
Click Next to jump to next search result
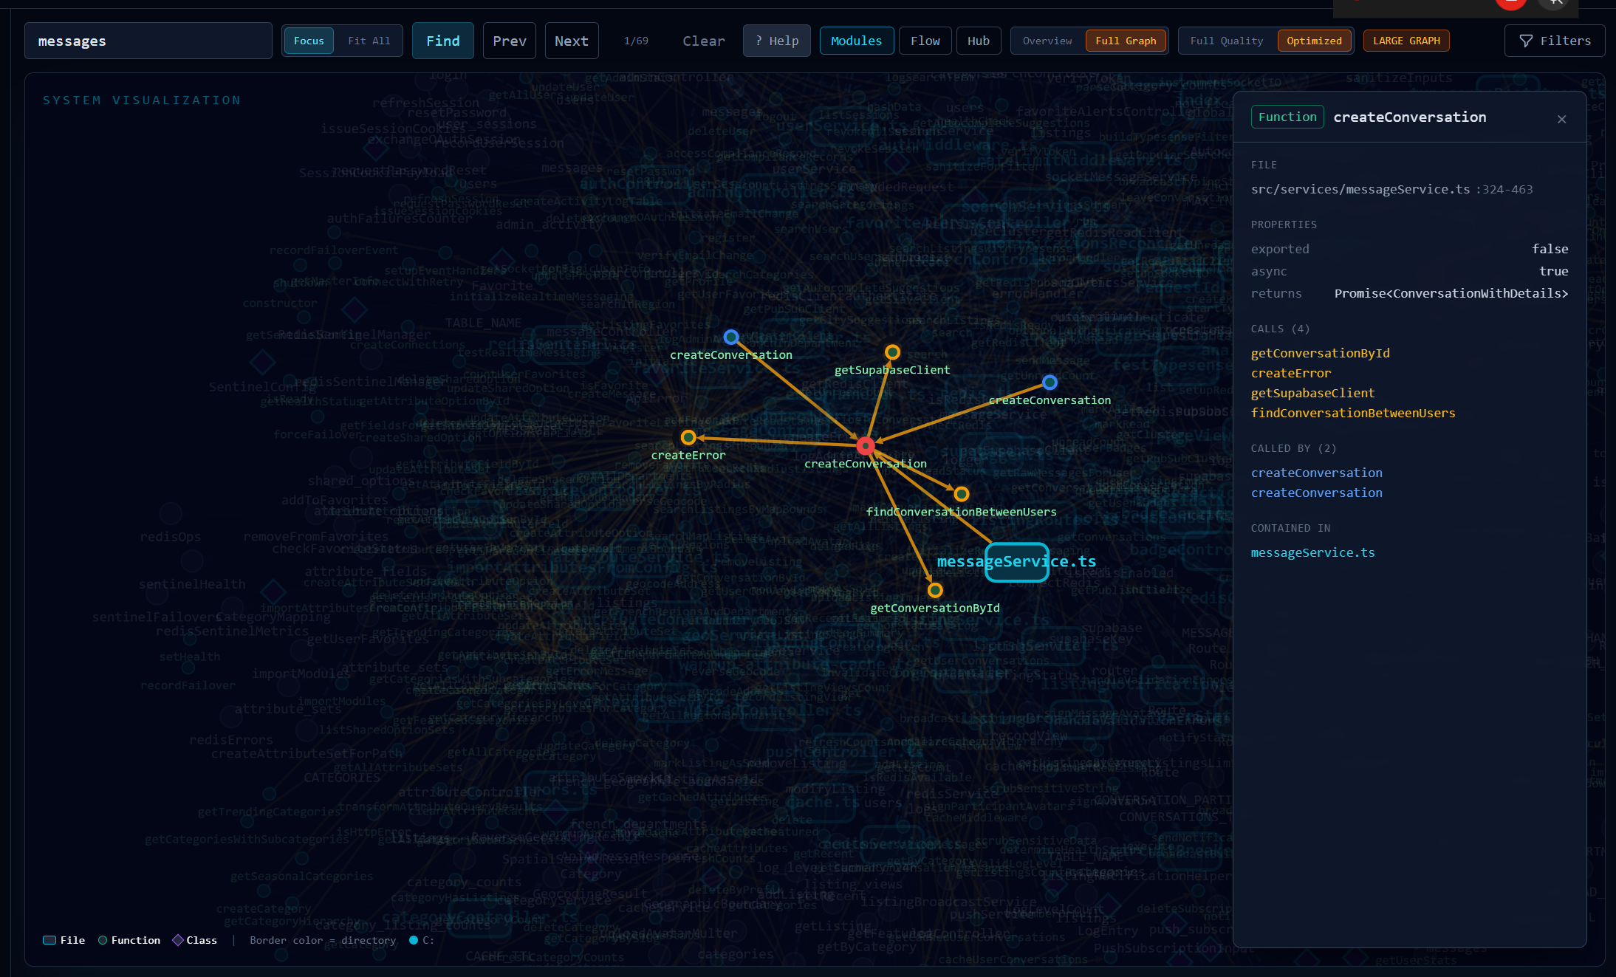click(571, 41)
